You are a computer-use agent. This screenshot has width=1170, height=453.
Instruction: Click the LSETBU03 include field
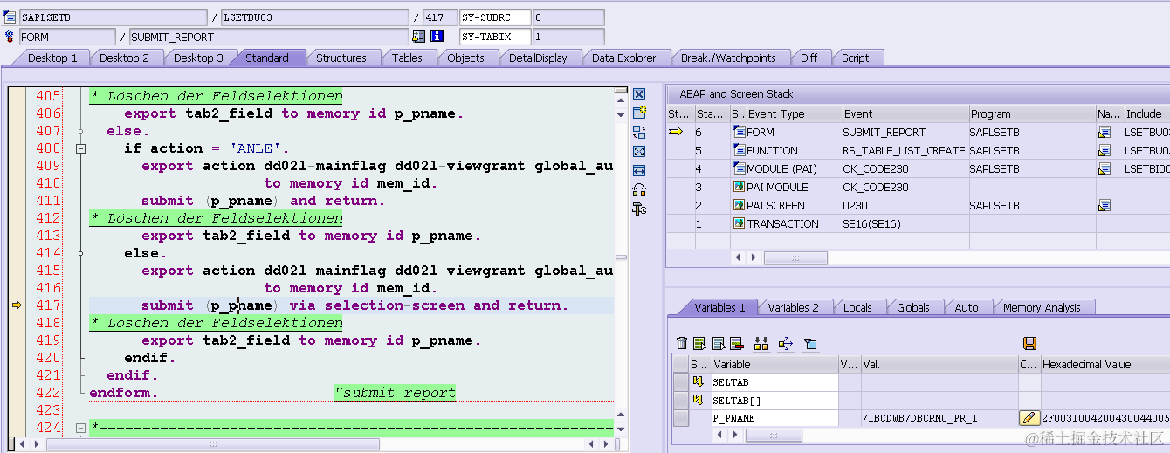pos(314,17)
